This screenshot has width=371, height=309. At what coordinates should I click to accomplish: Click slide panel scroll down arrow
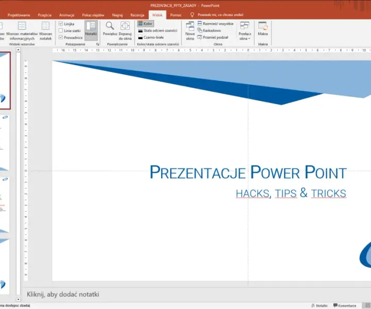(18, 299)
